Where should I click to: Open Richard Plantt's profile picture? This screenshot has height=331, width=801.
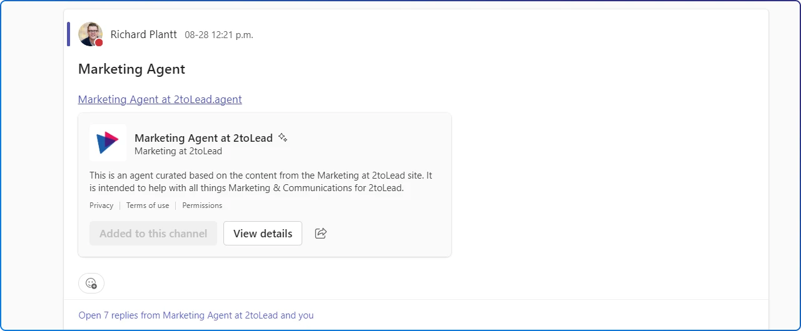point(90,34)
